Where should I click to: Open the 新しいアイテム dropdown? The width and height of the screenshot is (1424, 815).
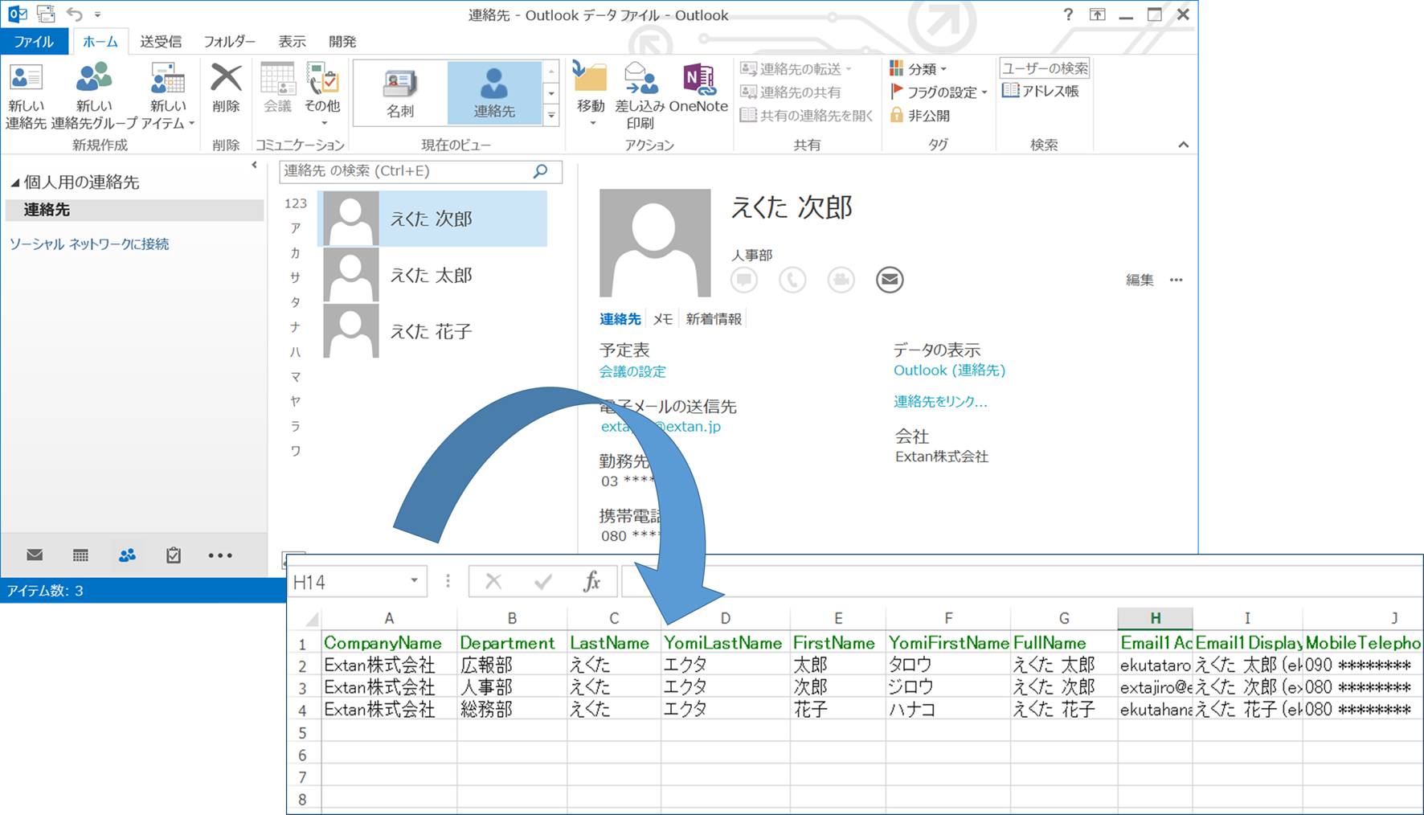pyautogui.click(x=168, y=96)
